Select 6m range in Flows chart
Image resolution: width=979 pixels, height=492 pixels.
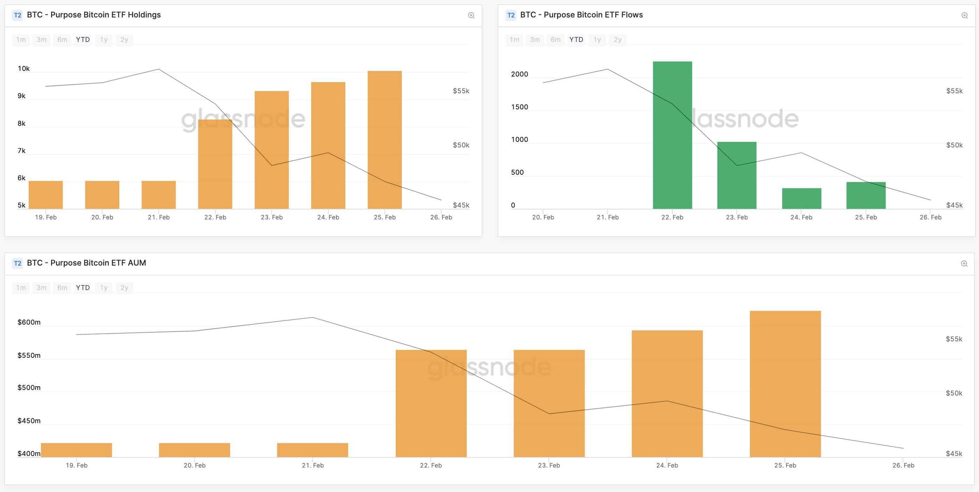[x=556, y=40]
